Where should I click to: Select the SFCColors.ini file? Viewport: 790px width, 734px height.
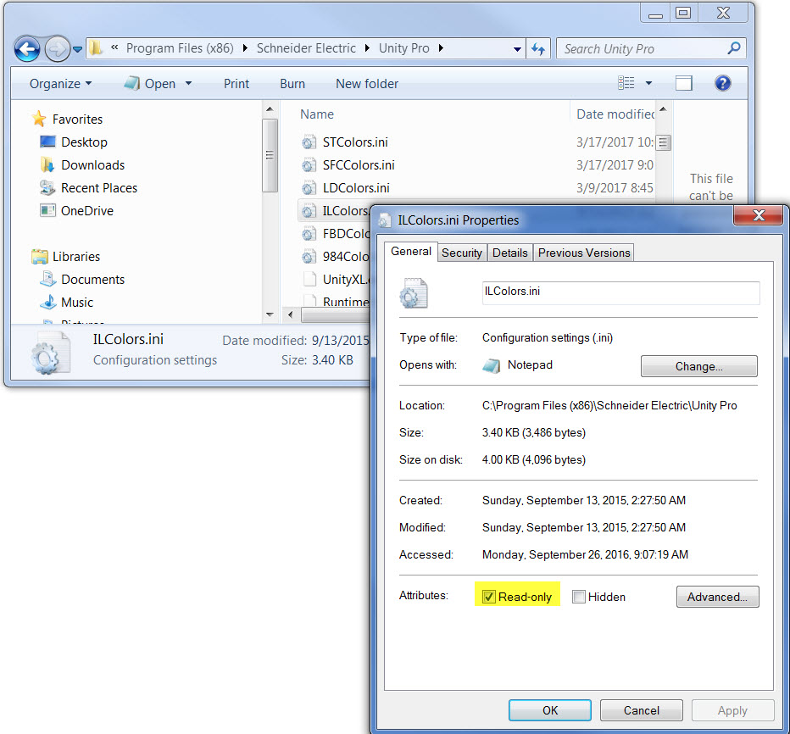(359, 165)
